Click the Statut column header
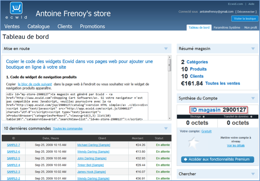The height and width of the screenshot is (181, 260). pyautogui.click(x=159, y=138)
